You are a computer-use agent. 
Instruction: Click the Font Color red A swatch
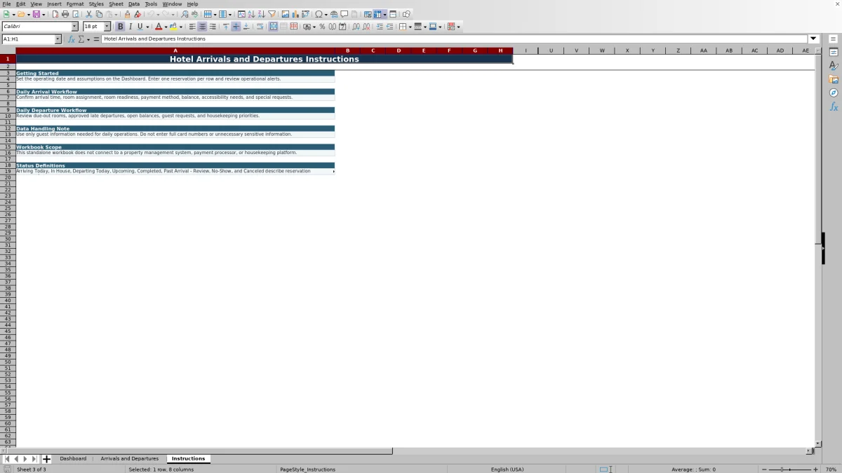pos(159,27)
